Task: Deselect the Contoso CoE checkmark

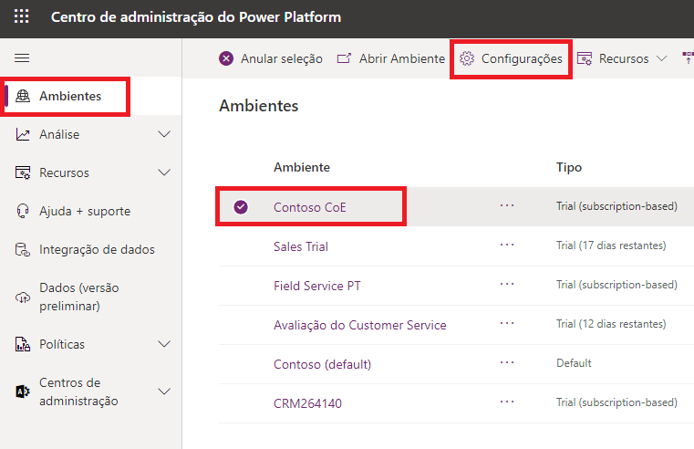Action: pyautogui.click(x=241, y=207)
